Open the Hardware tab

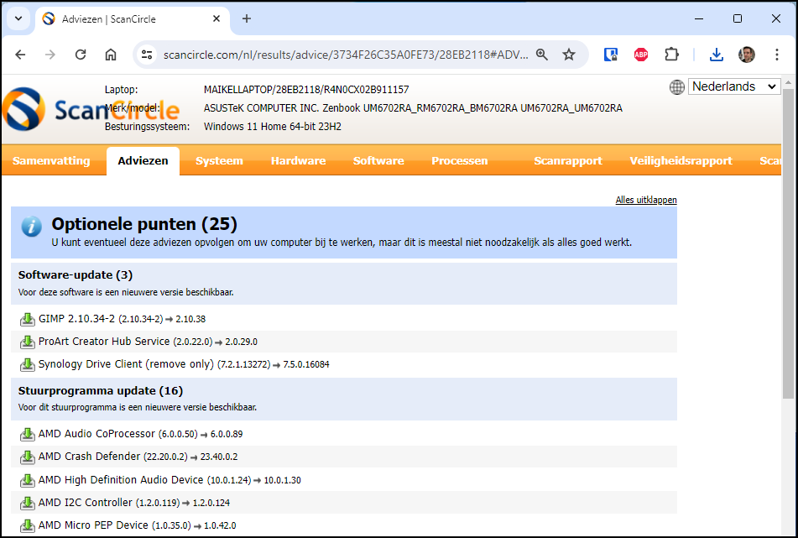pyautogui.click(x=298, y=161)
